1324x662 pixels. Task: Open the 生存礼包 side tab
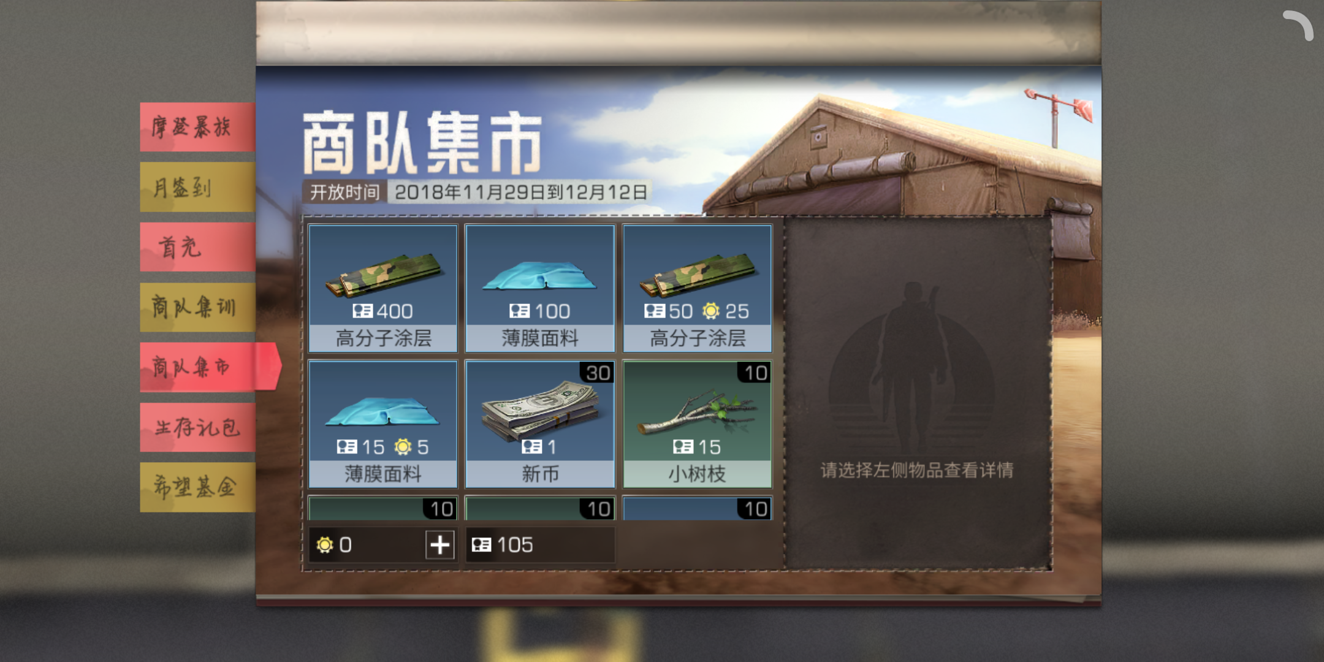click(x=197, y=427)
